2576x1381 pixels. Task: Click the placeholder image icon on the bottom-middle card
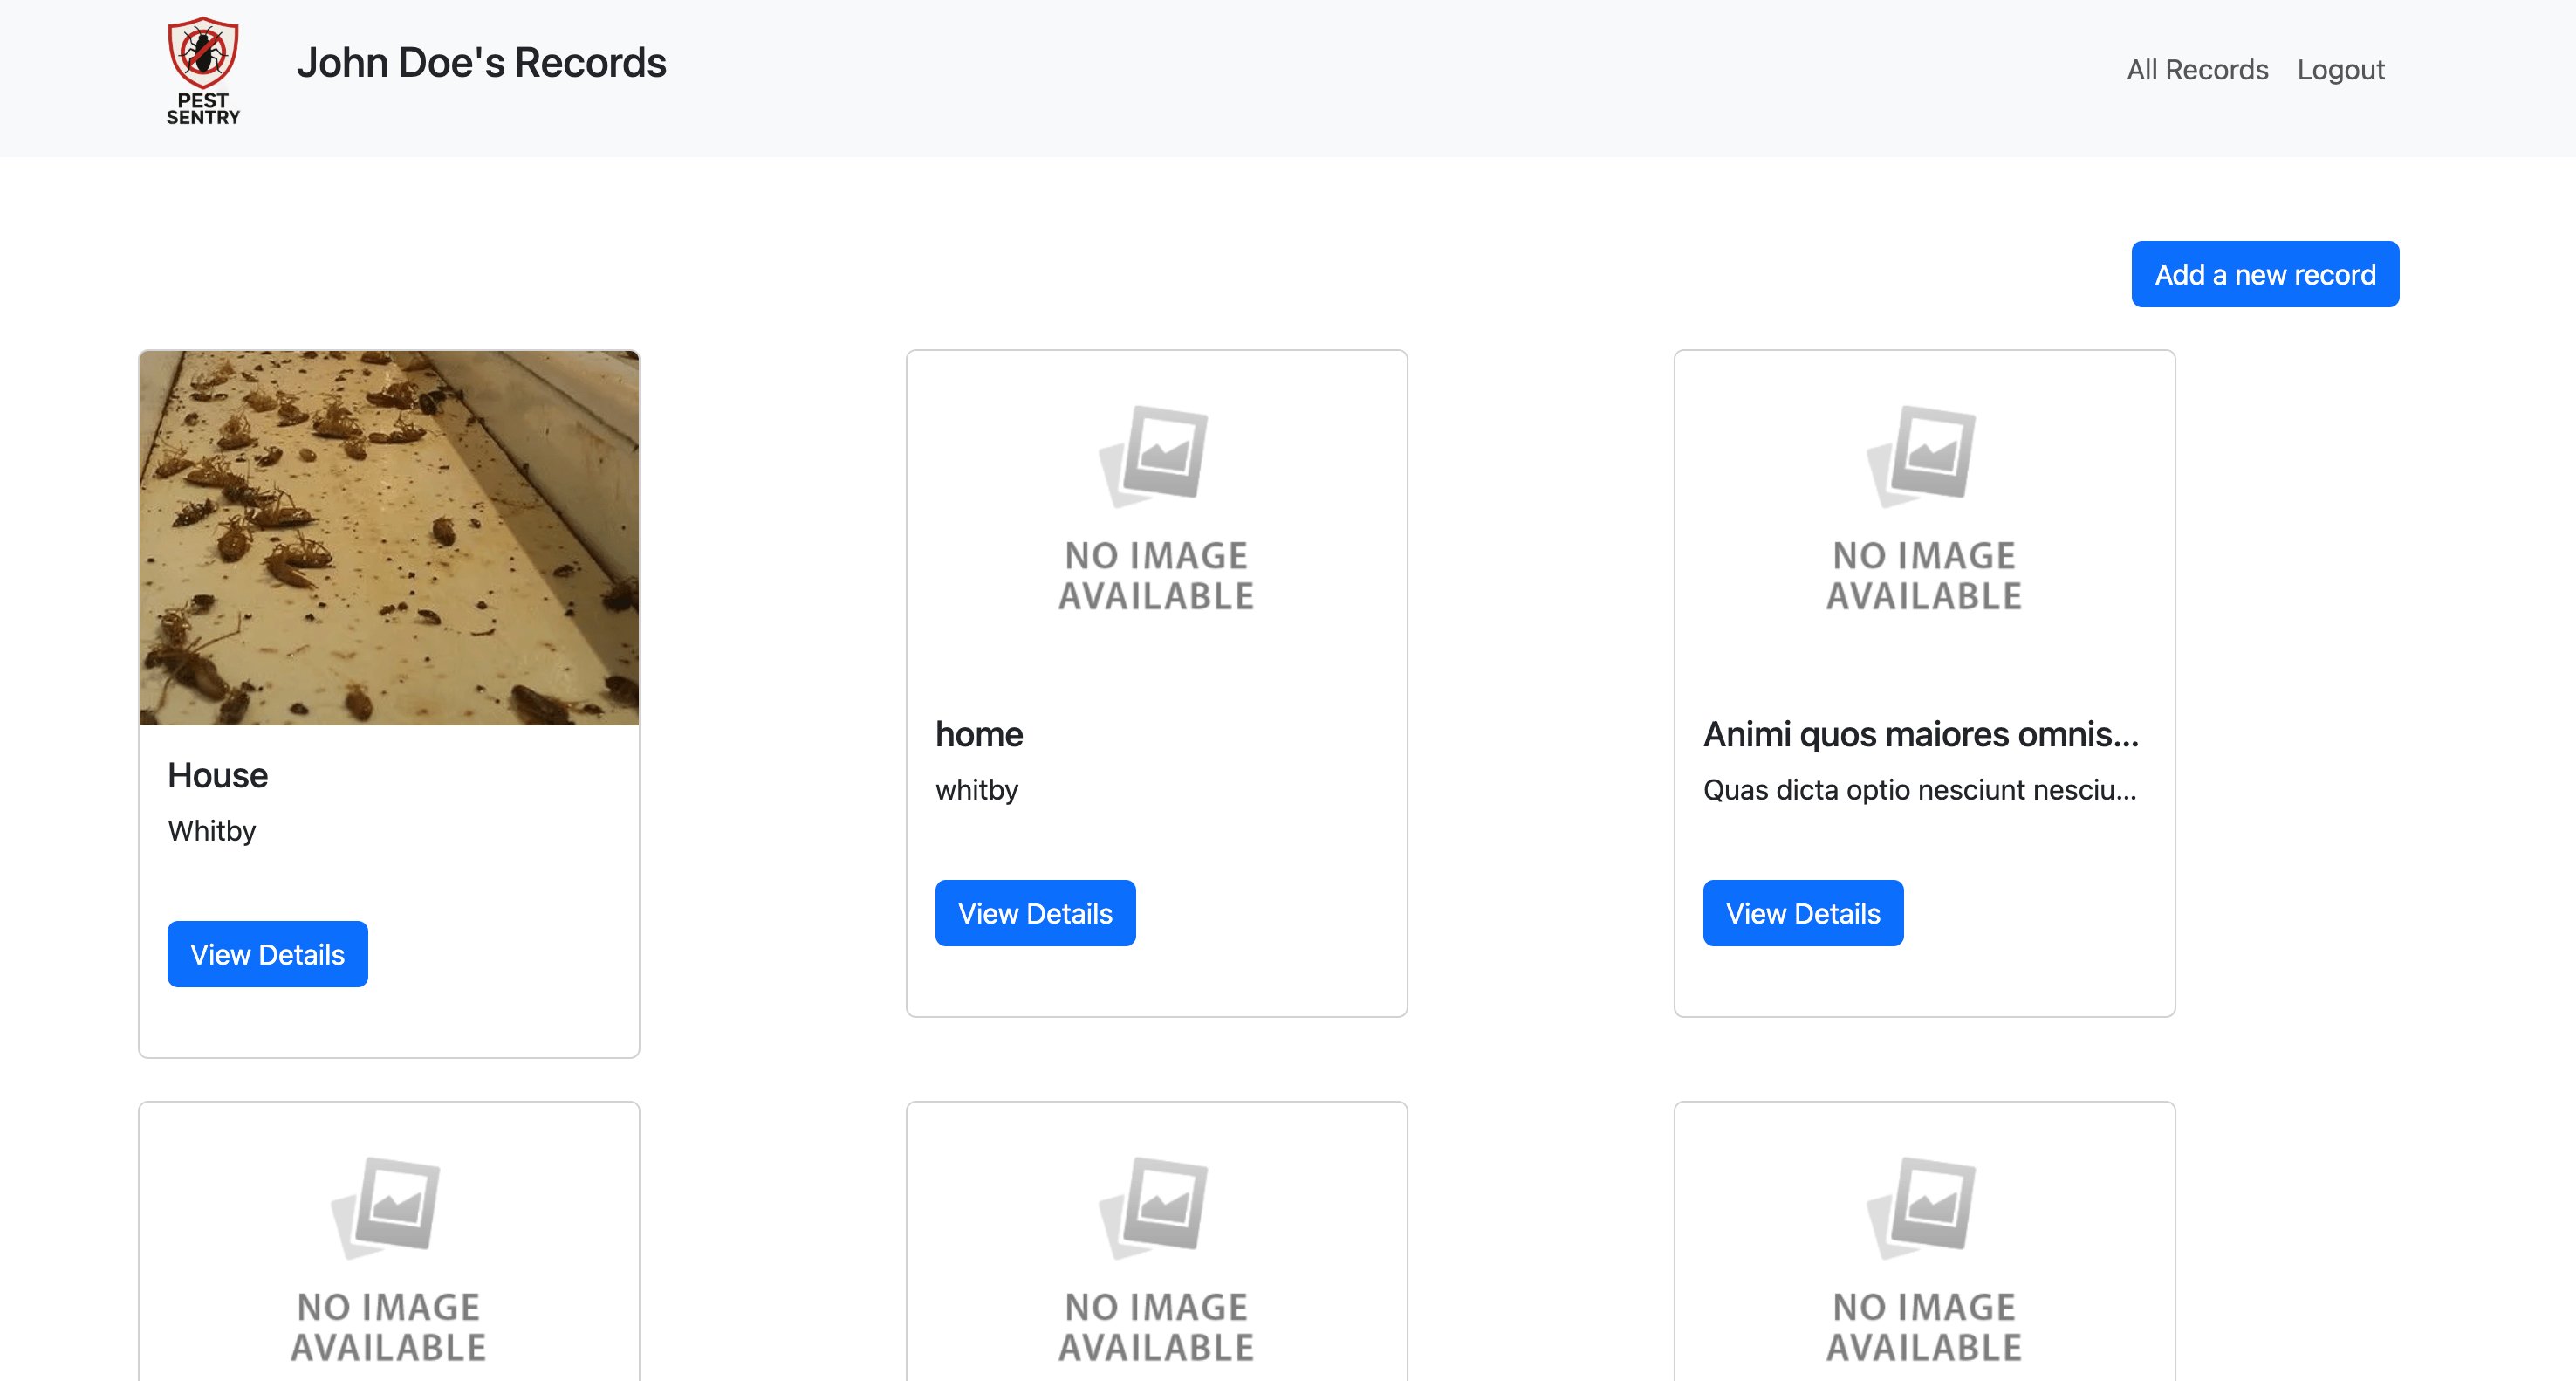pyautogui.click(x=1155, y=1207)
